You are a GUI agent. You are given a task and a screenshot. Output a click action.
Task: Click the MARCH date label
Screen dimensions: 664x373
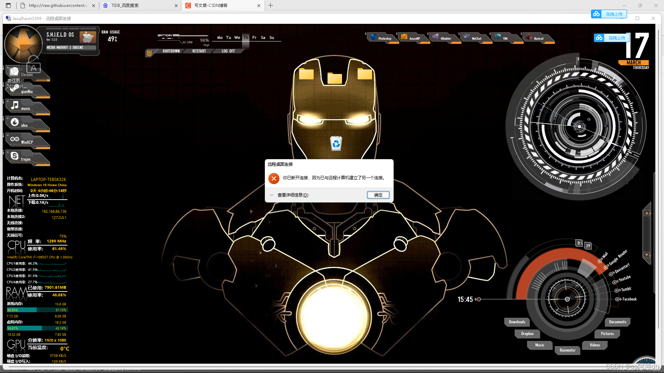tap(634, 63)
